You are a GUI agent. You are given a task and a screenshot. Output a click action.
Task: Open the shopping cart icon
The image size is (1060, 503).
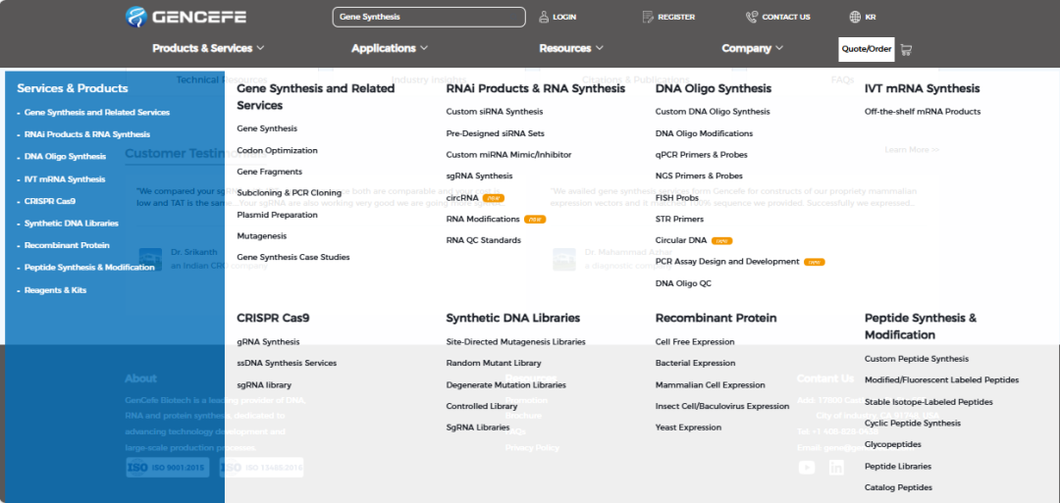[x=906, y=49]
